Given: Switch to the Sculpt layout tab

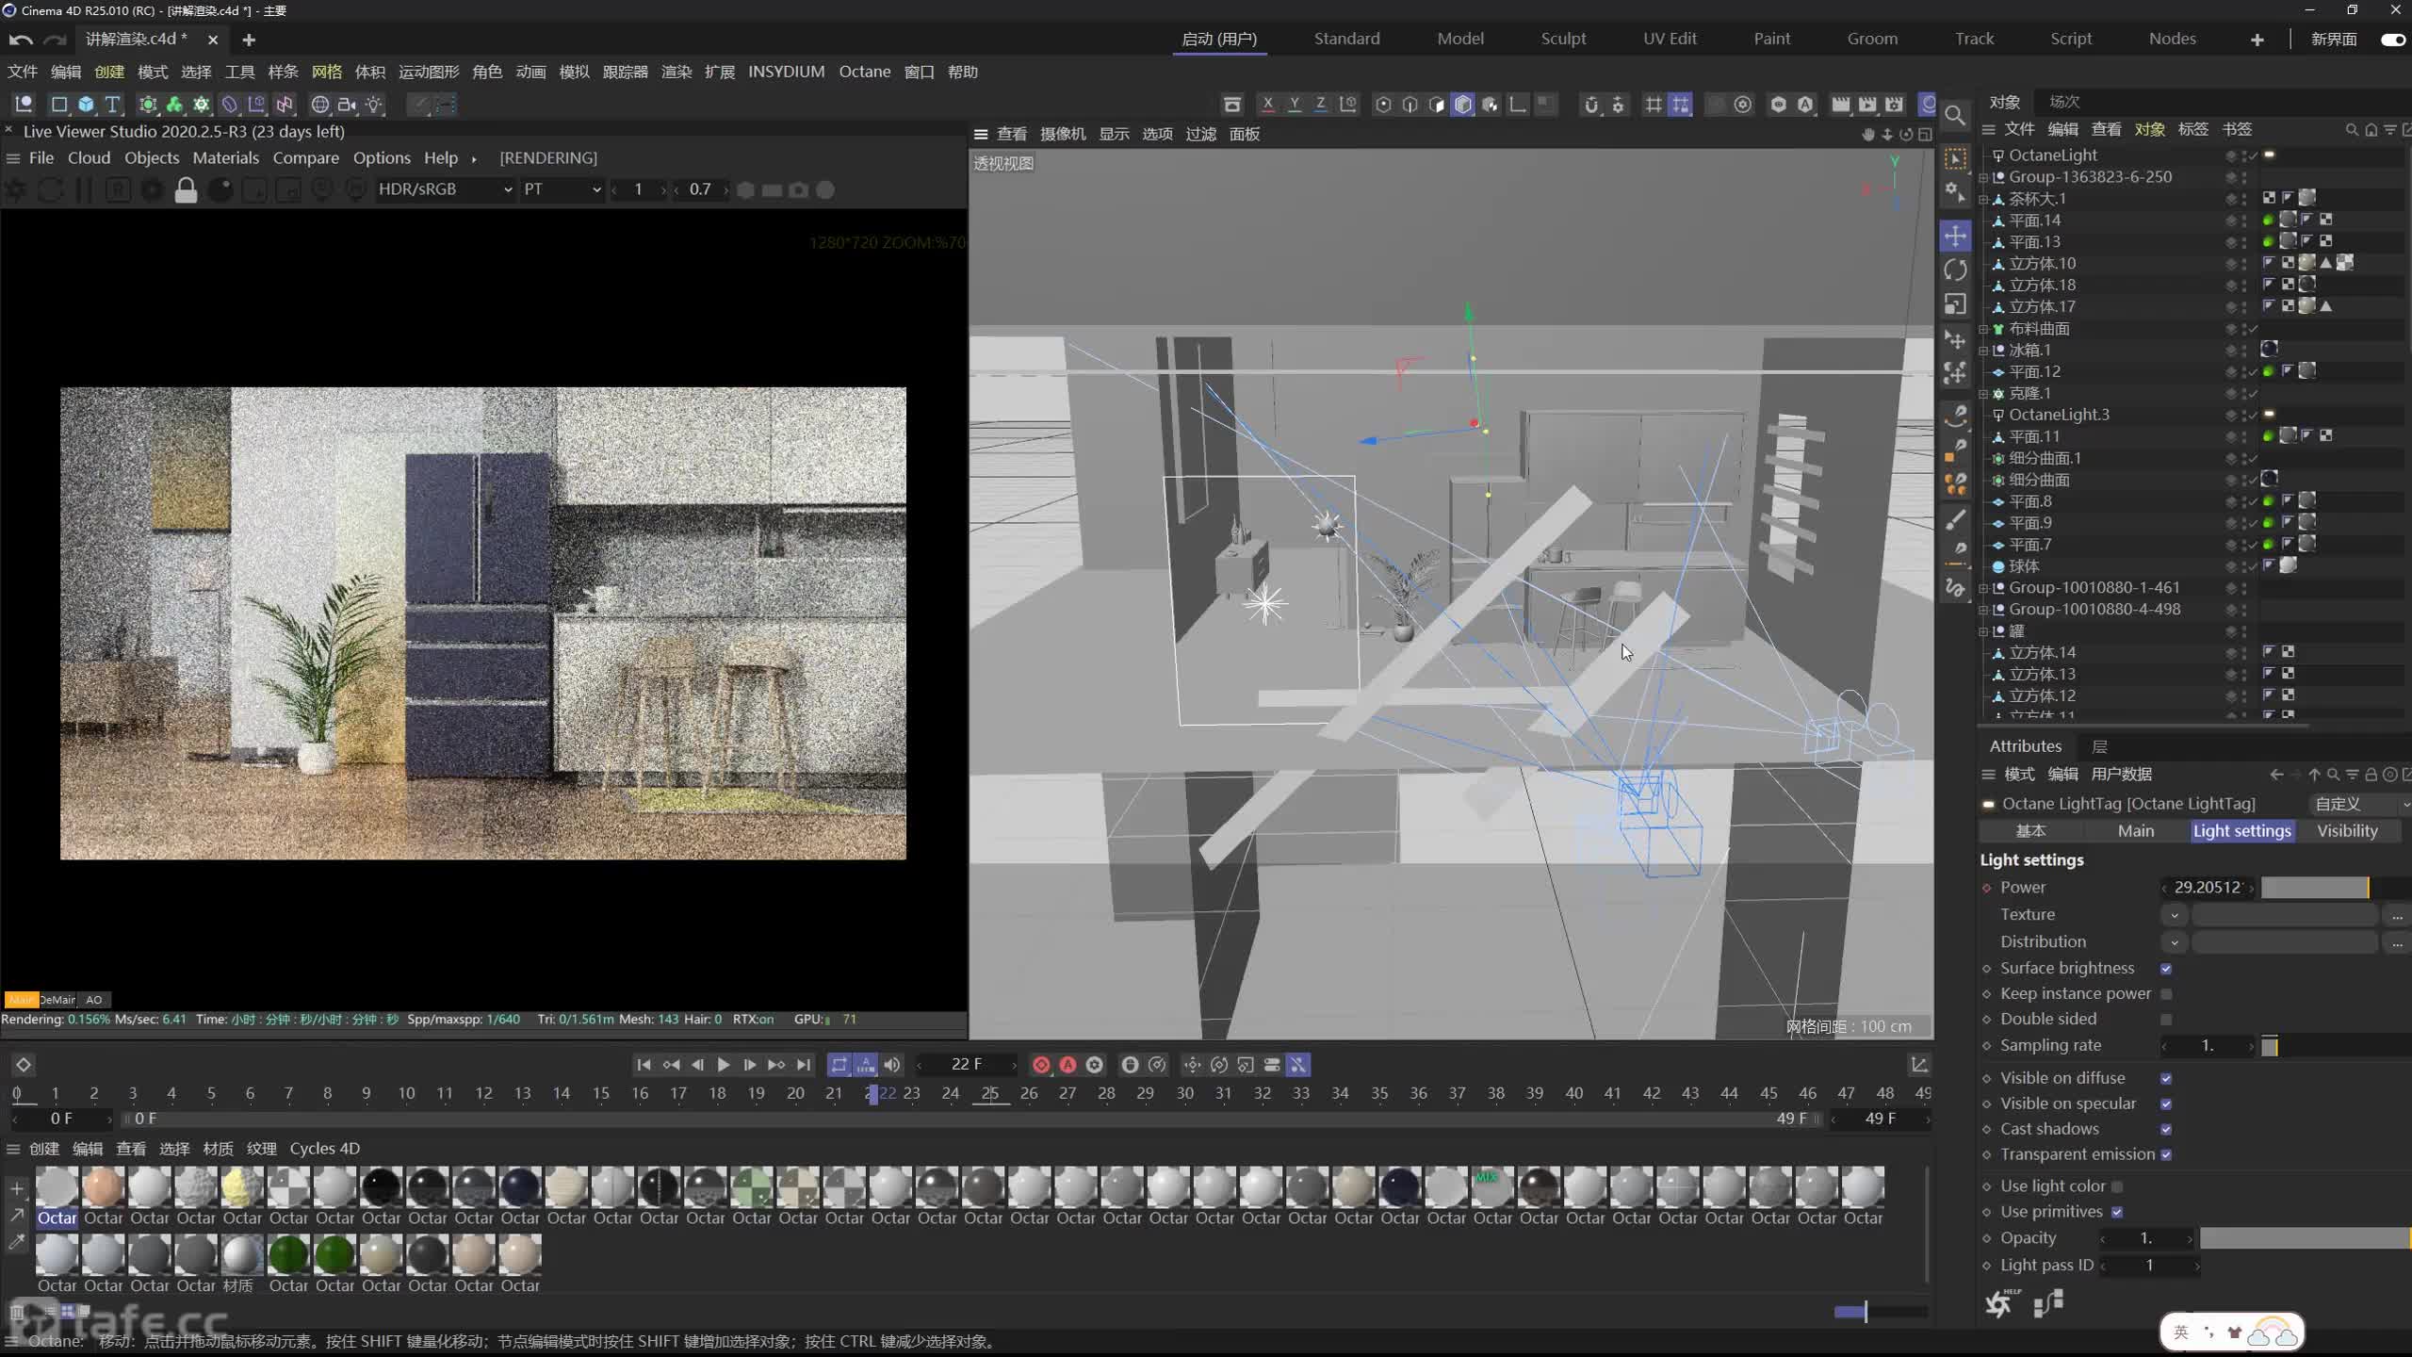Looking at the screenshot, I should (x=1563, y=39).
